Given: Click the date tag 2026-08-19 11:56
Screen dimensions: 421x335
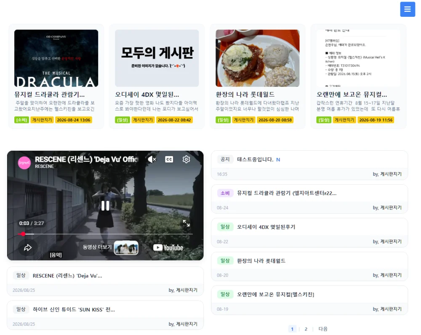Looking at the screenshot, I should [x=376, y=120].
